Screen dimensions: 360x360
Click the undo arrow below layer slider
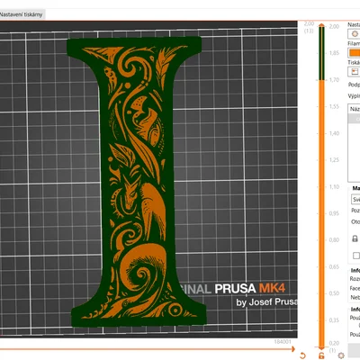click(x=302, y=355)
